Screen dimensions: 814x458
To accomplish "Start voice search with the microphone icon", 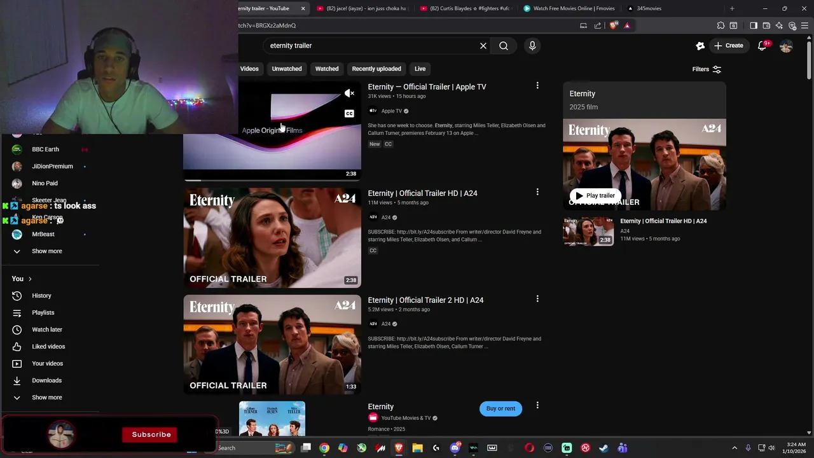I will click(x=532, y=46).
